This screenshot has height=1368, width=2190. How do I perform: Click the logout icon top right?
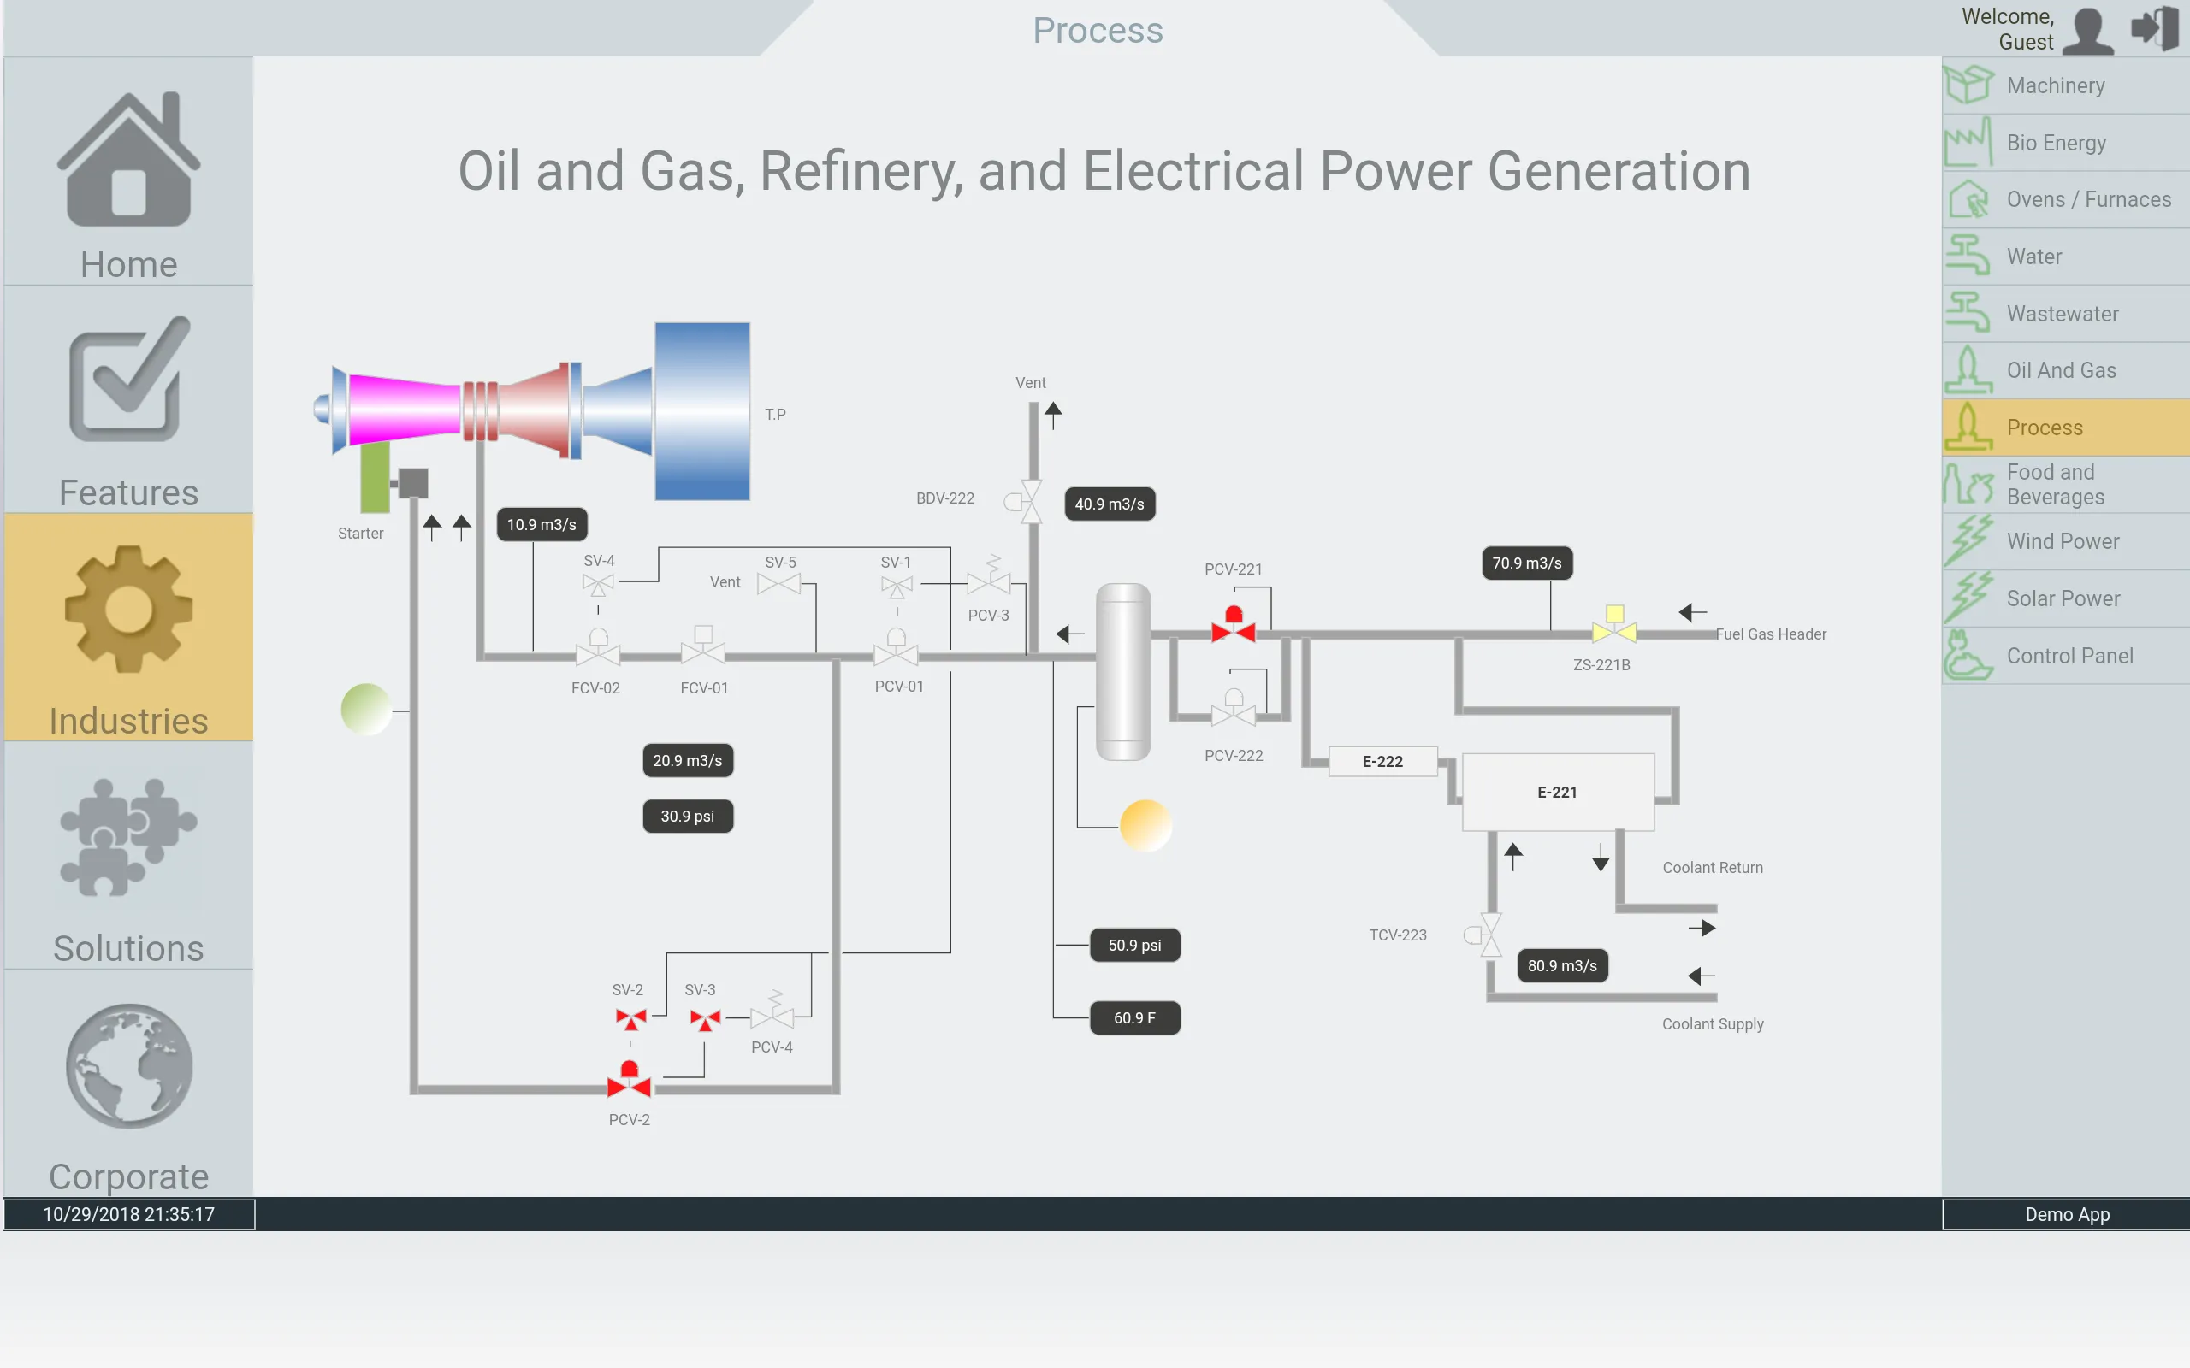click(x=2152, y=28)
